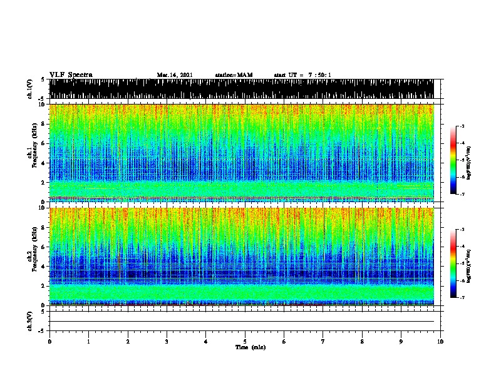The height and width of the screenshot is (383, 496).
Task: Click time axis tick label "8"
Action: (x=362, y=342)
